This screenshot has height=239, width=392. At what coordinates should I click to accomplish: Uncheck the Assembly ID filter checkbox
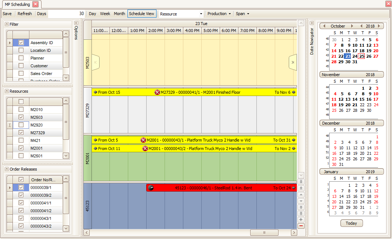tap(21, 43)
